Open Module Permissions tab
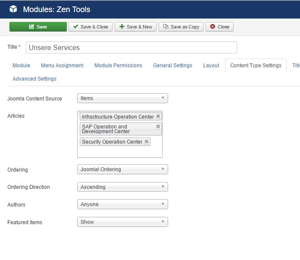Screen dimensions: 300x260 pos(118,66)
